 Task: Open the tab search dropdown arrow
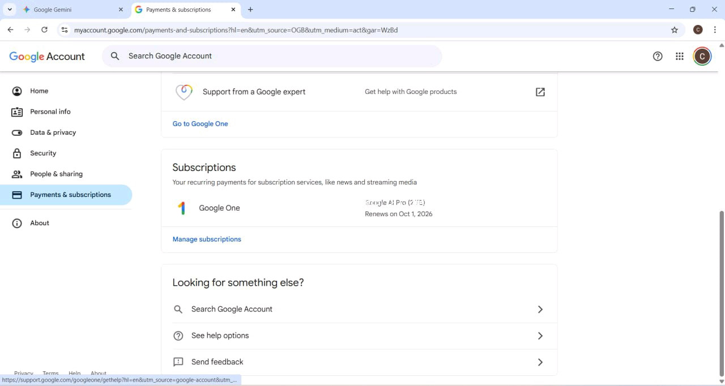pos(10,10)
